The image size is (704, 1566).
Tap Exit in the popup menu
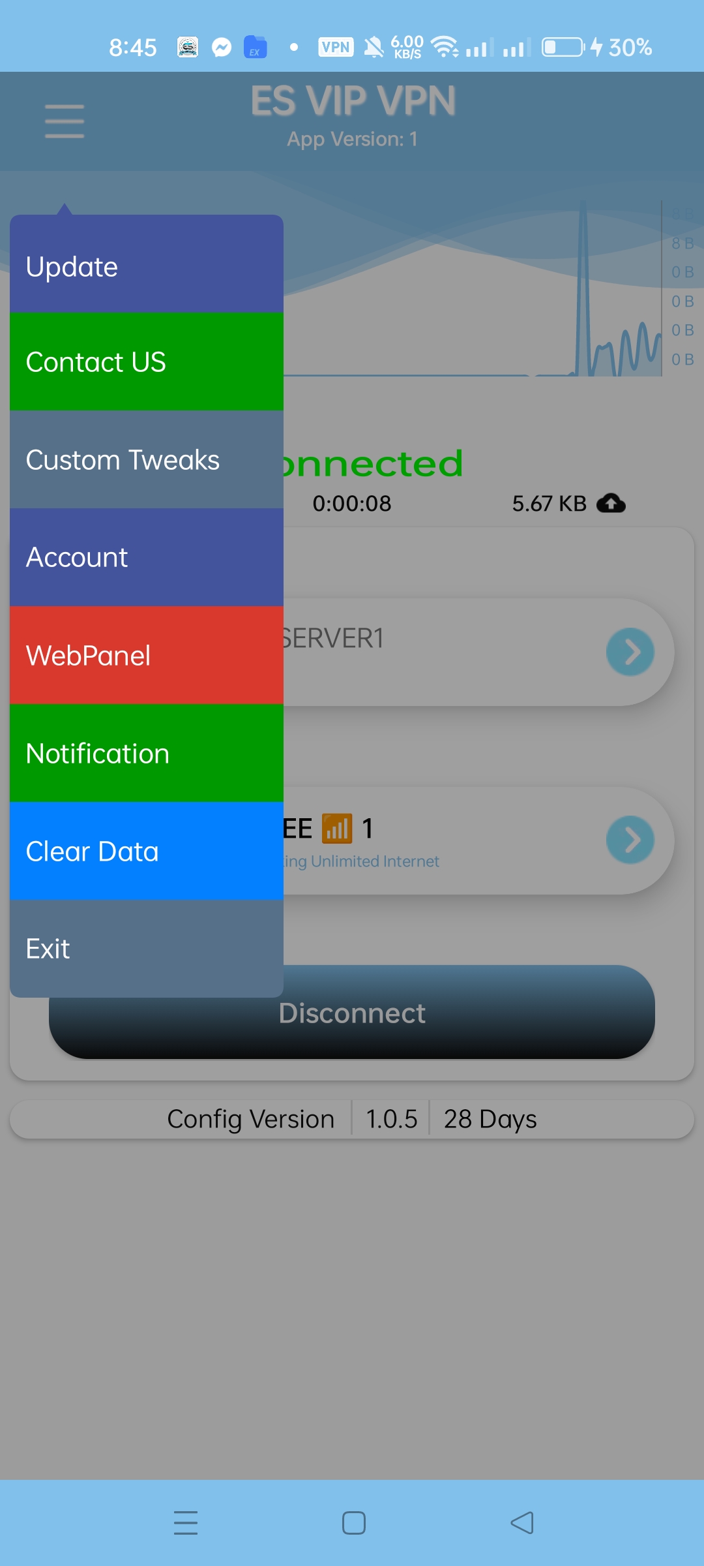tap(147, 949)
